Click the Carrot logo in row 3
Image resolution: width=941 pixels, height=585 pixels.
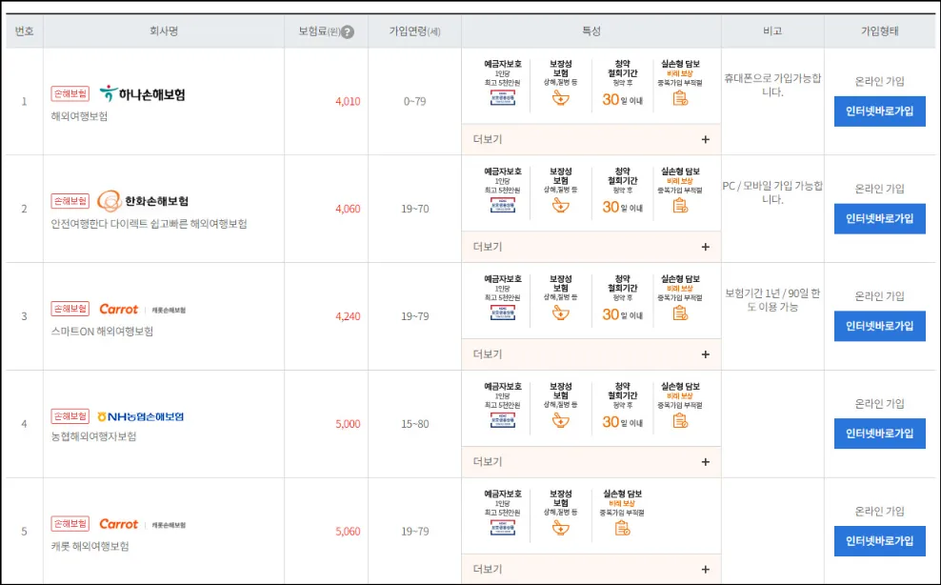coord(142,310)
